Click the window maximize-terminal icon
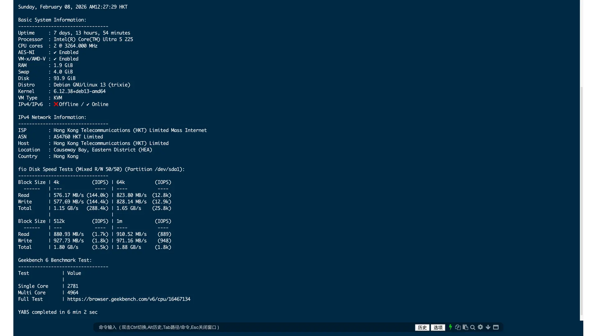597x336 pixels. point(496,327)
